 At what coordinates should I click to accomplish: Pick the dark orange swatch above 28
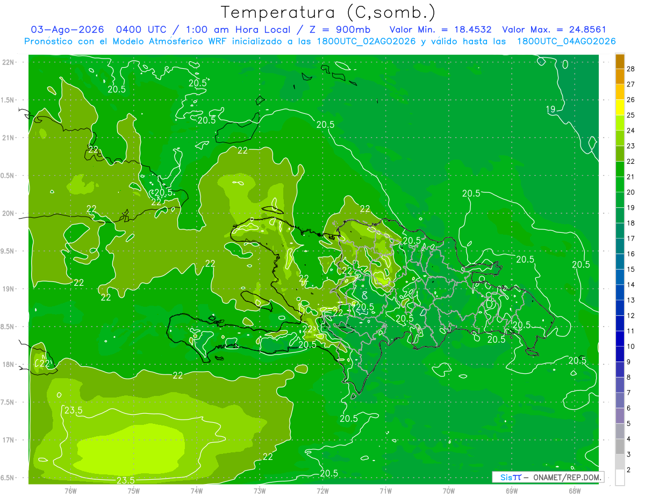(620, 61)
